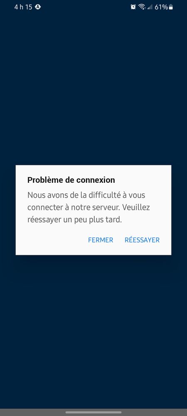The image size is (187, 416).
Task: Tap the battery icon in status bar
Action: [x=171, y=7]
